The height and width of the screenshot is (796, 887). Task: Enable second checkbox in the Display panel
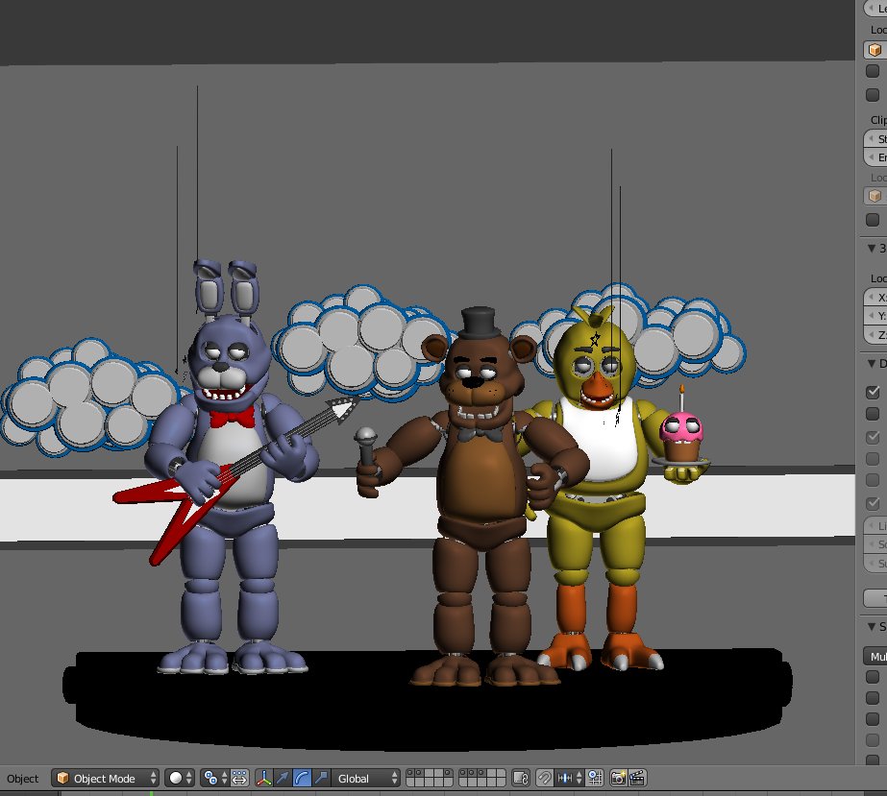pyautogui.click(x=873, y=414)
